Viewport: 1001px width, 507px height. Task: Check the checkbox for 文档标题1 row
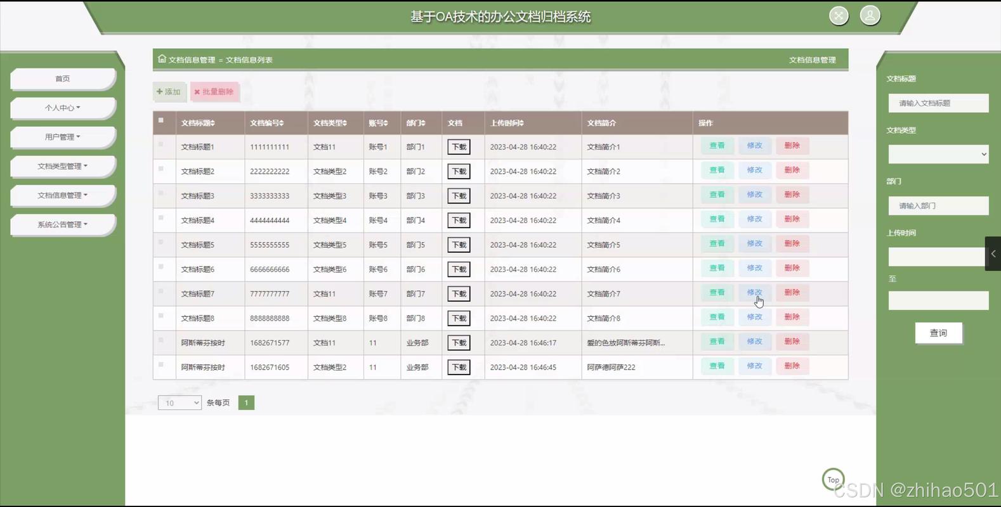(161, 144)
